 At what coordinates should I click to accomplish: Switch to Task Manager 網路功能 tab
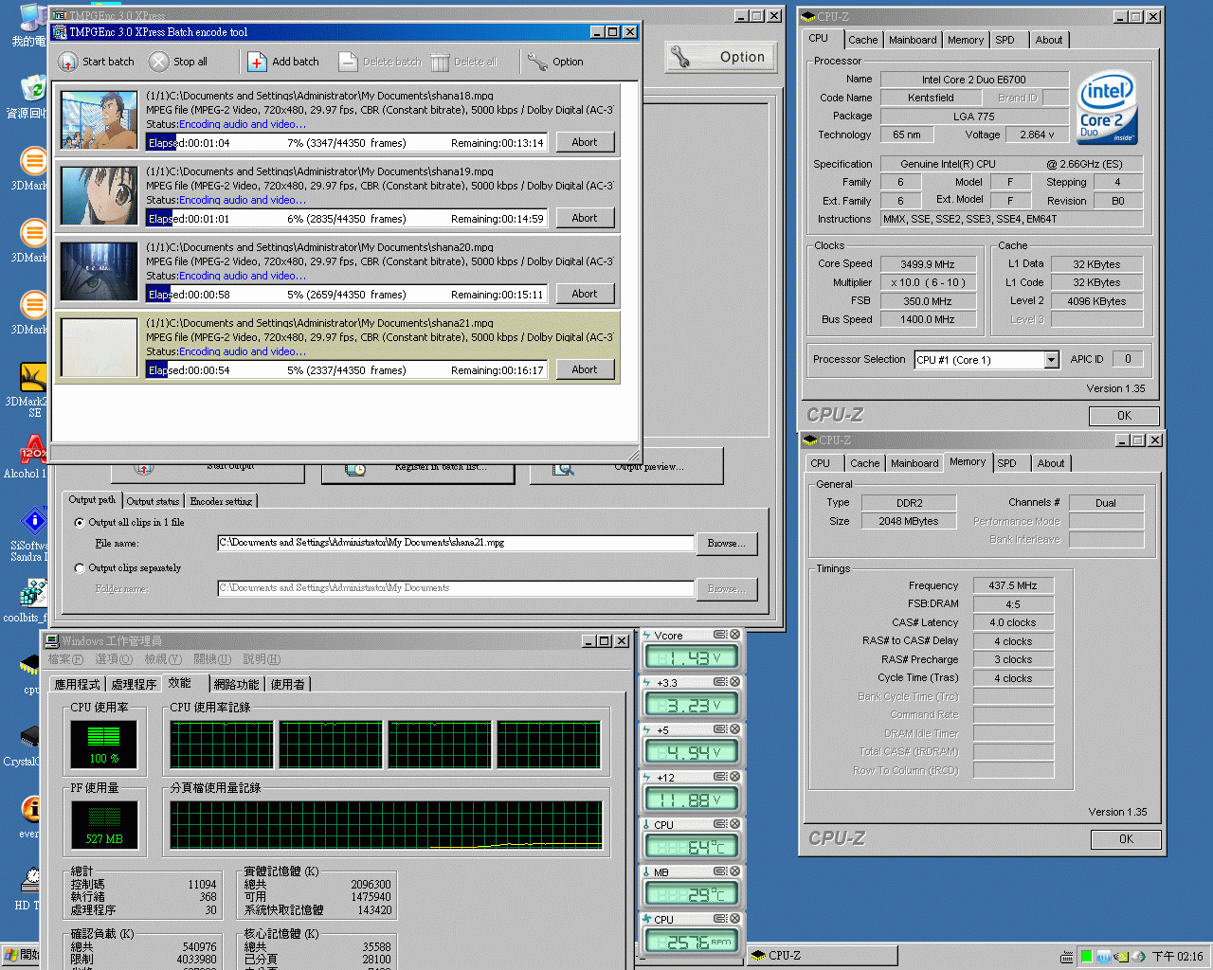[237, 684]
